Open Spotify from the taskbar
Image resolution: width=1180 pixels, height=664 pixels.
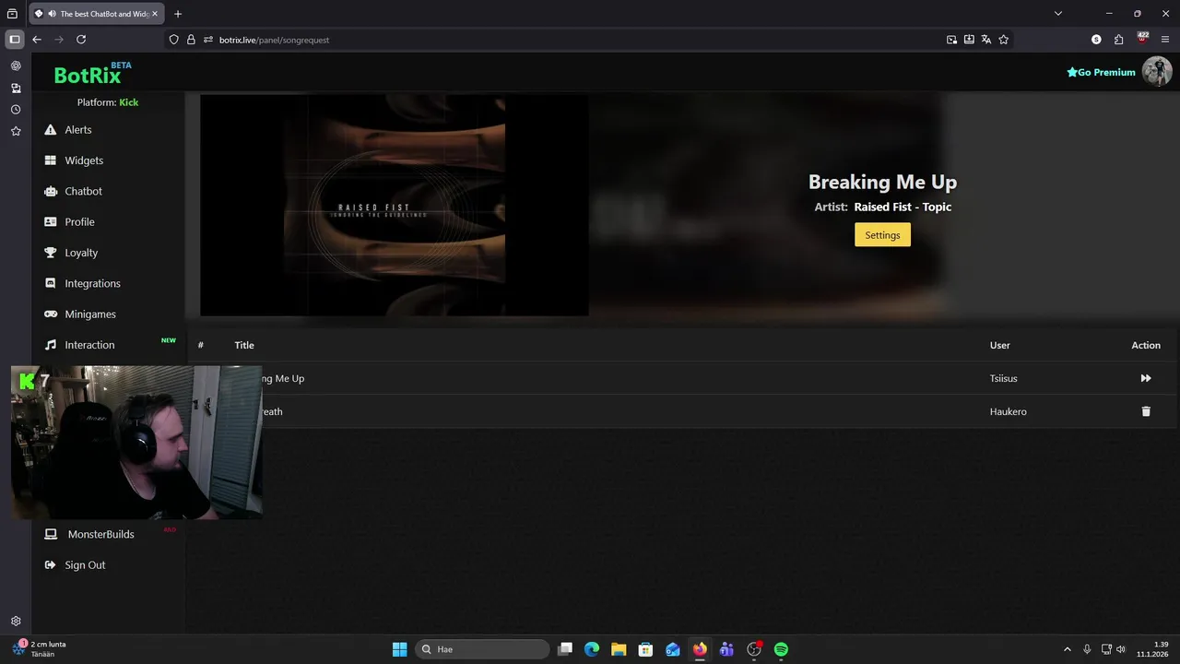pyautogui.click(x=781, y=649)
